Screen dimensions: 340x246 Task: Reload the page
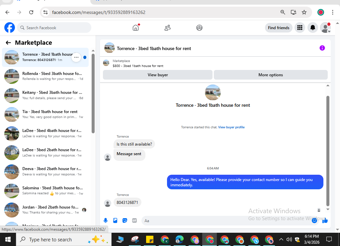click(31, 12)
